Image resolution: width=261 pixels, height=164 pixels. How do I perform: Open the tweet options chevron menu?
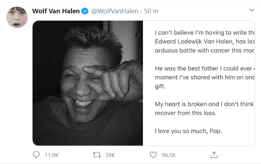tap(251, 11)
